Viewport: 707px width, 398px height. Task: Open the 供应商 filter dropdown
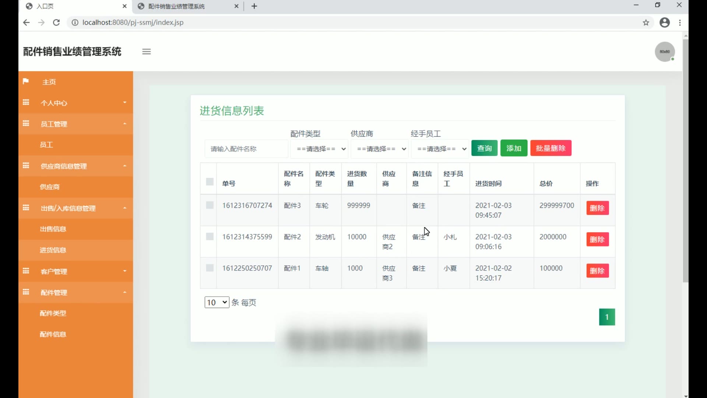click(380, 149)
